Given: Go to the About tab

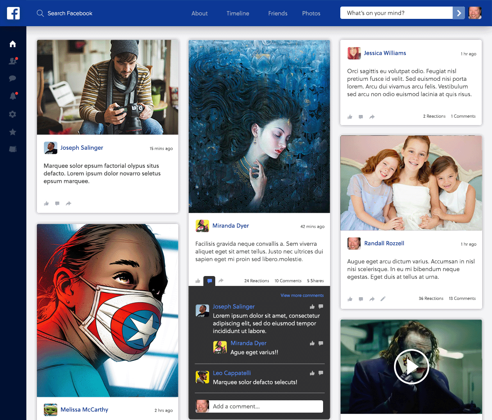Looking at the screenshot, I should pos(200,13).
